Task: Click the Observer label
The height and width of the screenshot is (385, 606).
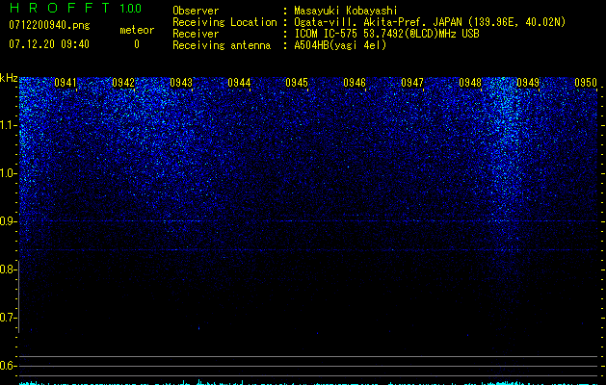Action: (196, 11)
